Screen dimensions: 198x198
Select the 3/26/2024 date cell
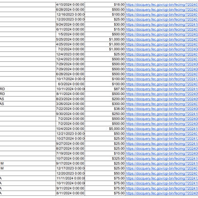pyautogui.click(x=70, y=104)
